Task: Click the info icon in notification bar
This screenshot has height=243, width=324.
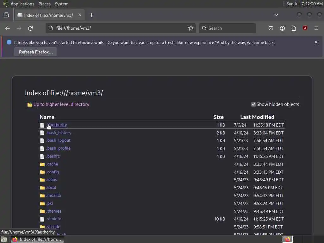Action: pyautogui.click(x=9, y=42)
